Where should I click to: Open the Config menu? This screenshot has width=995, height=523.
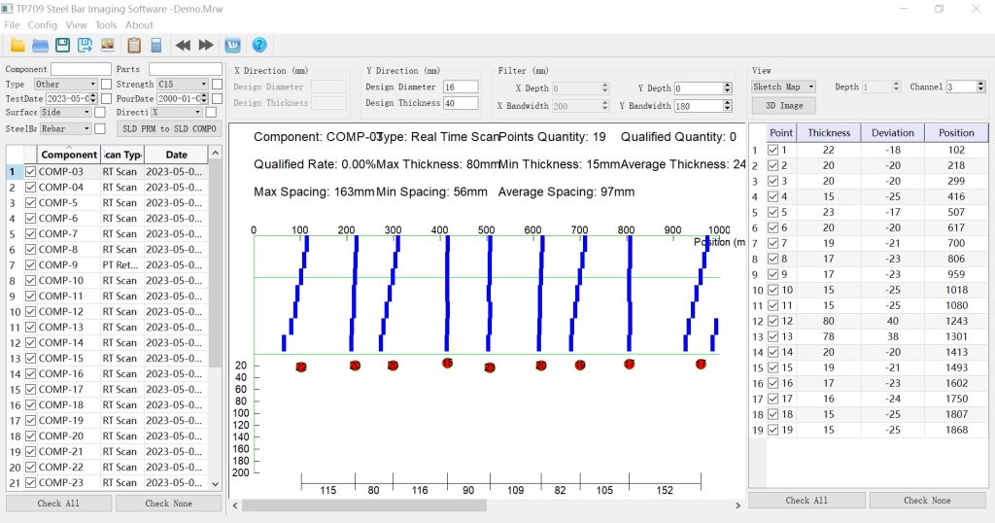click(43, 24)
